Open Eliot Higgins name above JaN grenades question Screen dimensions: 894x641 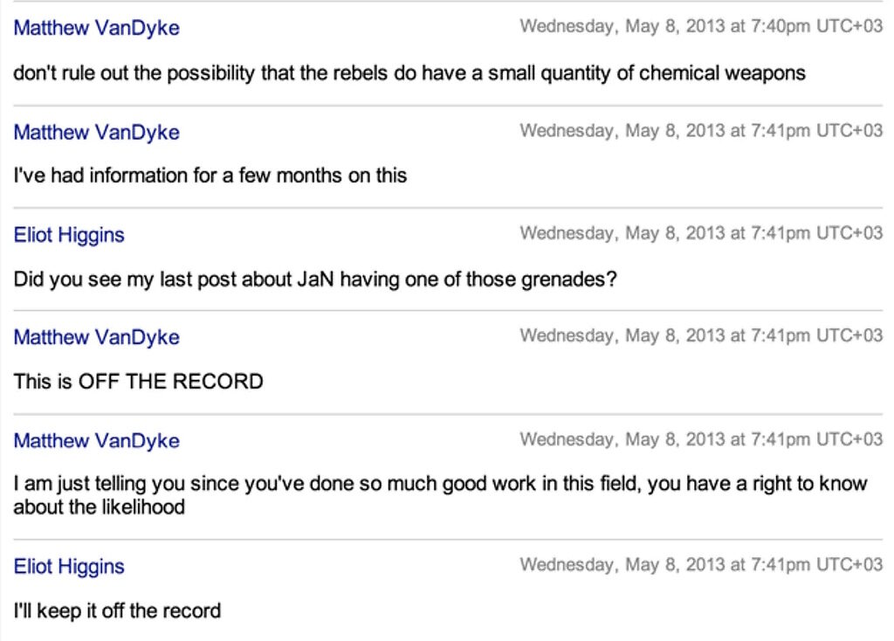coord(69,234)
